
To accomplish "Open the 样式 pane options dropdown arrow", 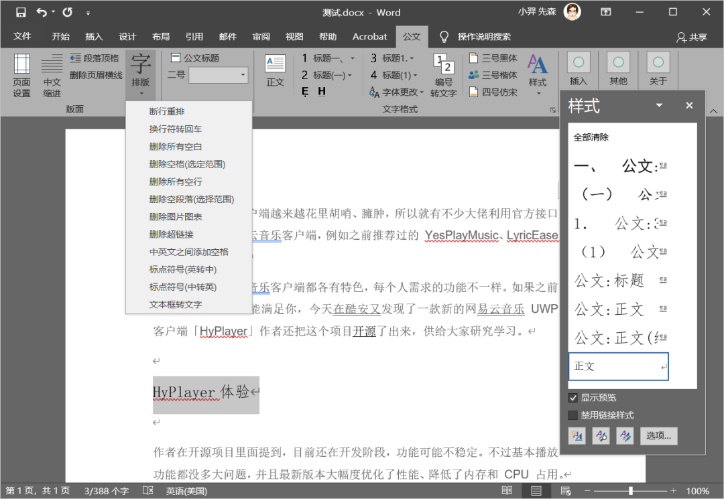I will (659, 106).
